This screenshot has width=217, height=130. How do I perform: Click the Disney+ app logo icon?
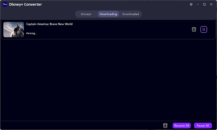[x=5, y=4]
